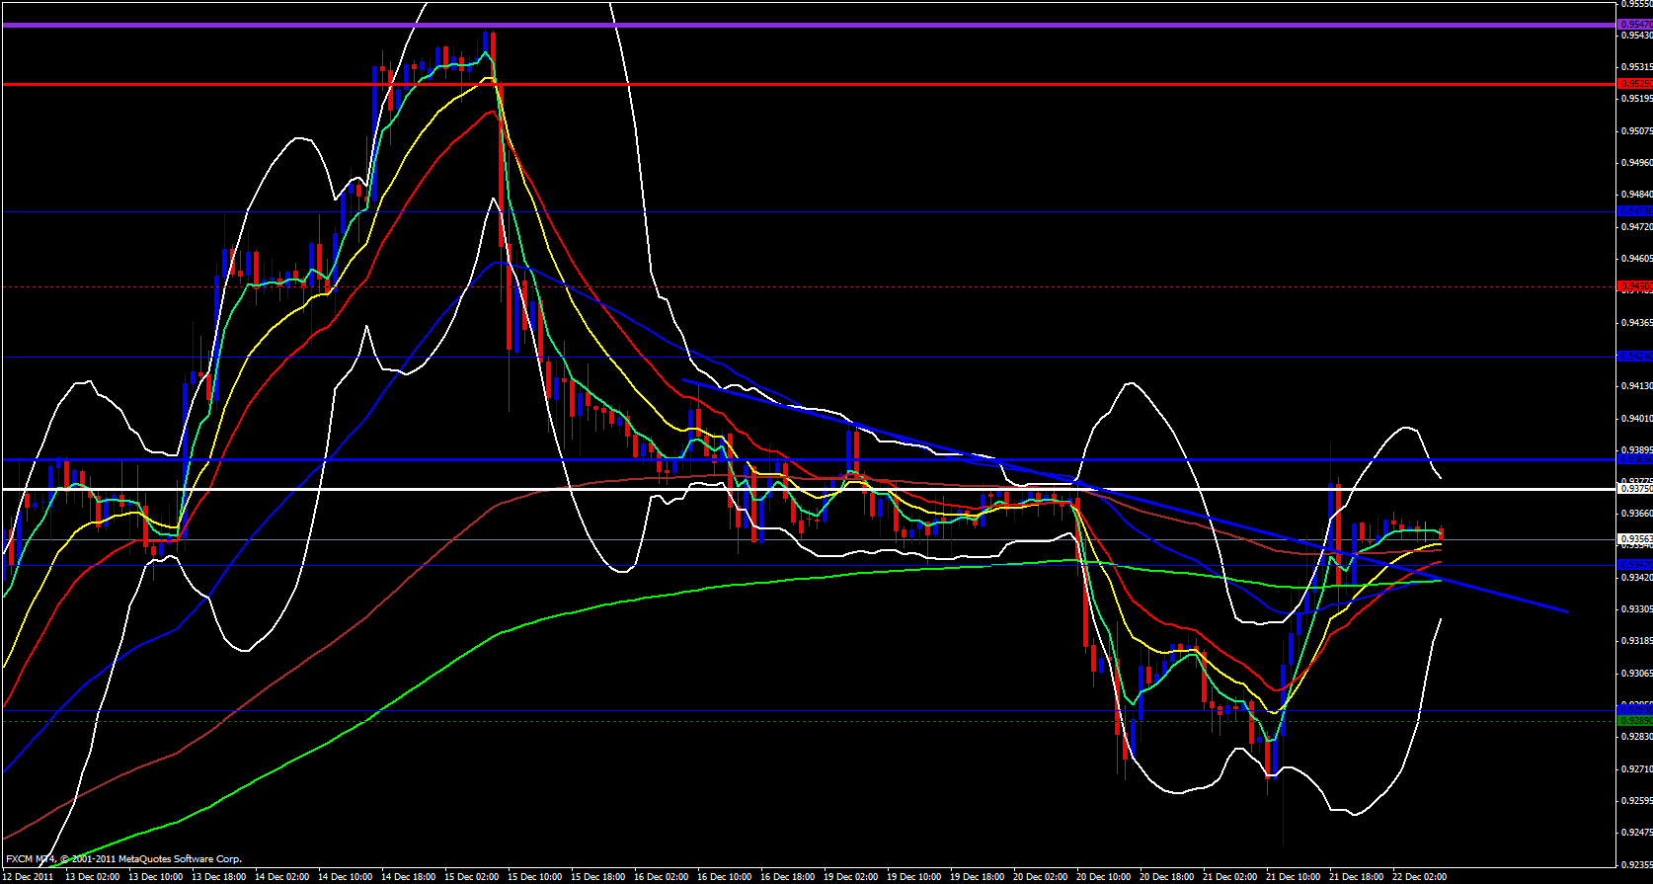Click the current price 0.93563 label

(1634, 539)
